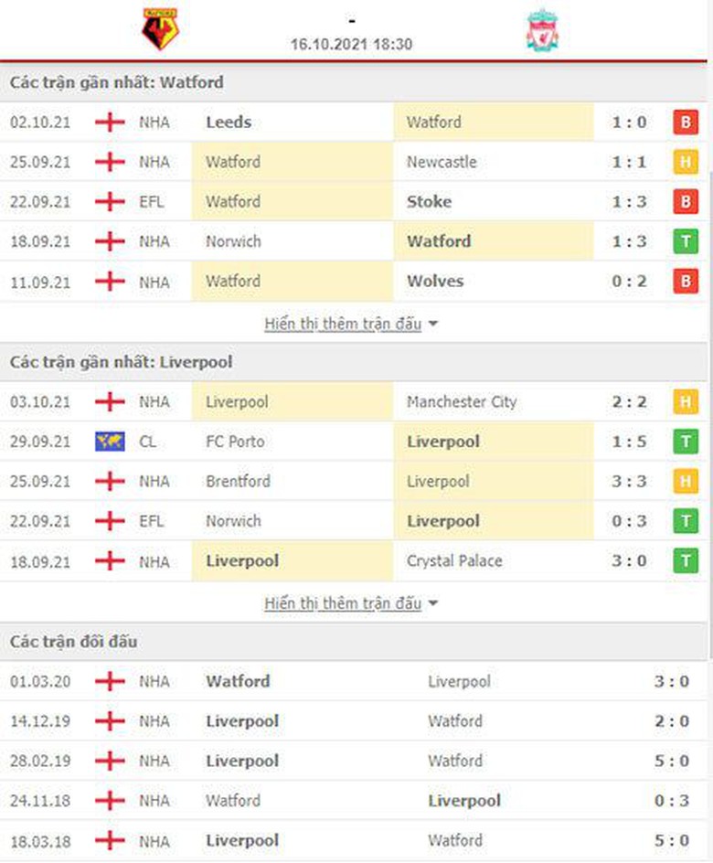This screenshot has height=863, width=713.
Task: Click the CL competition flag icon
Action: [x=110, y=442]
